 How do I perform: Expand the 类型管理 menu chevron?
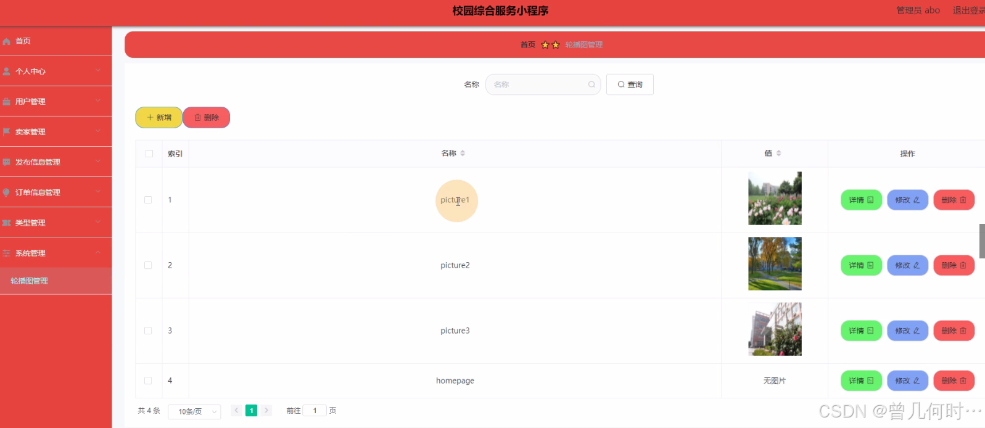pos(98,222)
